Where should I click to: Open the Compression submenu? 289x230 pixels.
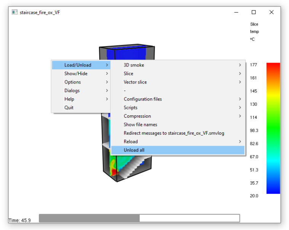[178, 116]
